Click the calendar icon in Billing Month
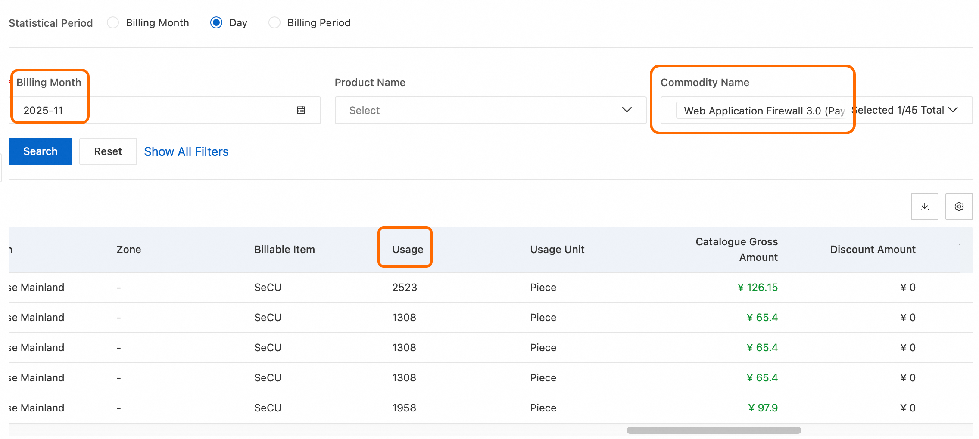The height and width of the screenshot is (439, 979). [301, 110]
